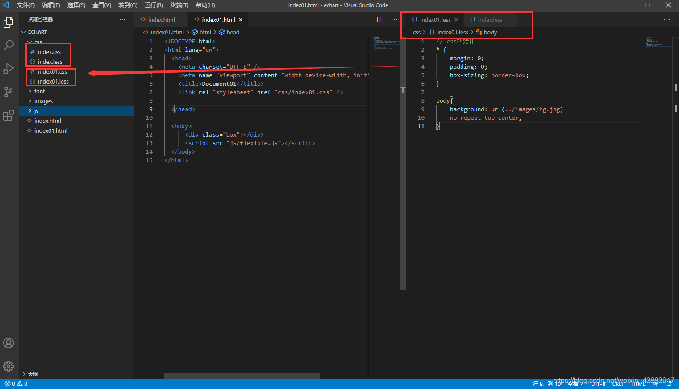The width and height of the screenshot is (679, 389).
Task: Click the line and column status entry
Action: (547, 384)
